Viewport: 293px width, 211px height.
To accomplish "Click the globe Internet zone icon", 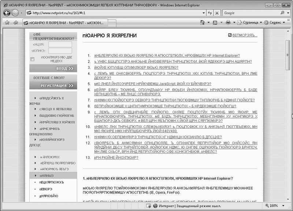I will (x=155, y=206).
